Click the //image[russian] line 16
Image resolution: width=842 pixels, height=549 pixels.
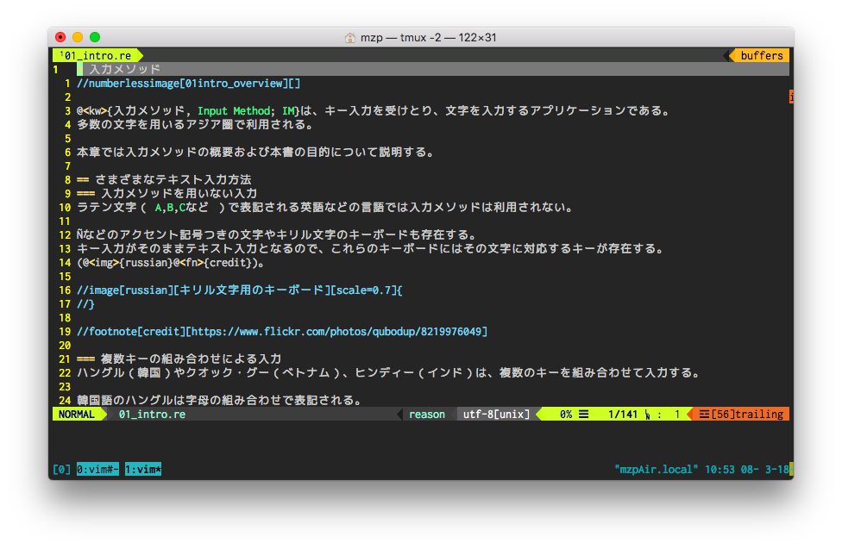240,290
